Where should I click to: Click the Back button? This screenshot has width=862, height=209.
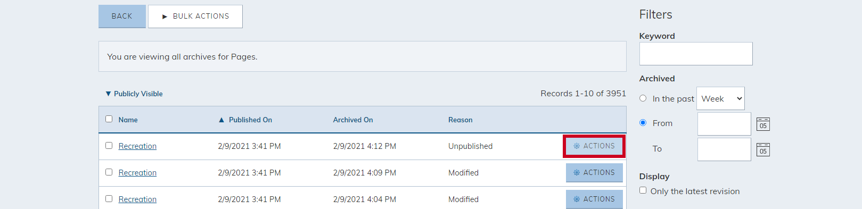122,16
